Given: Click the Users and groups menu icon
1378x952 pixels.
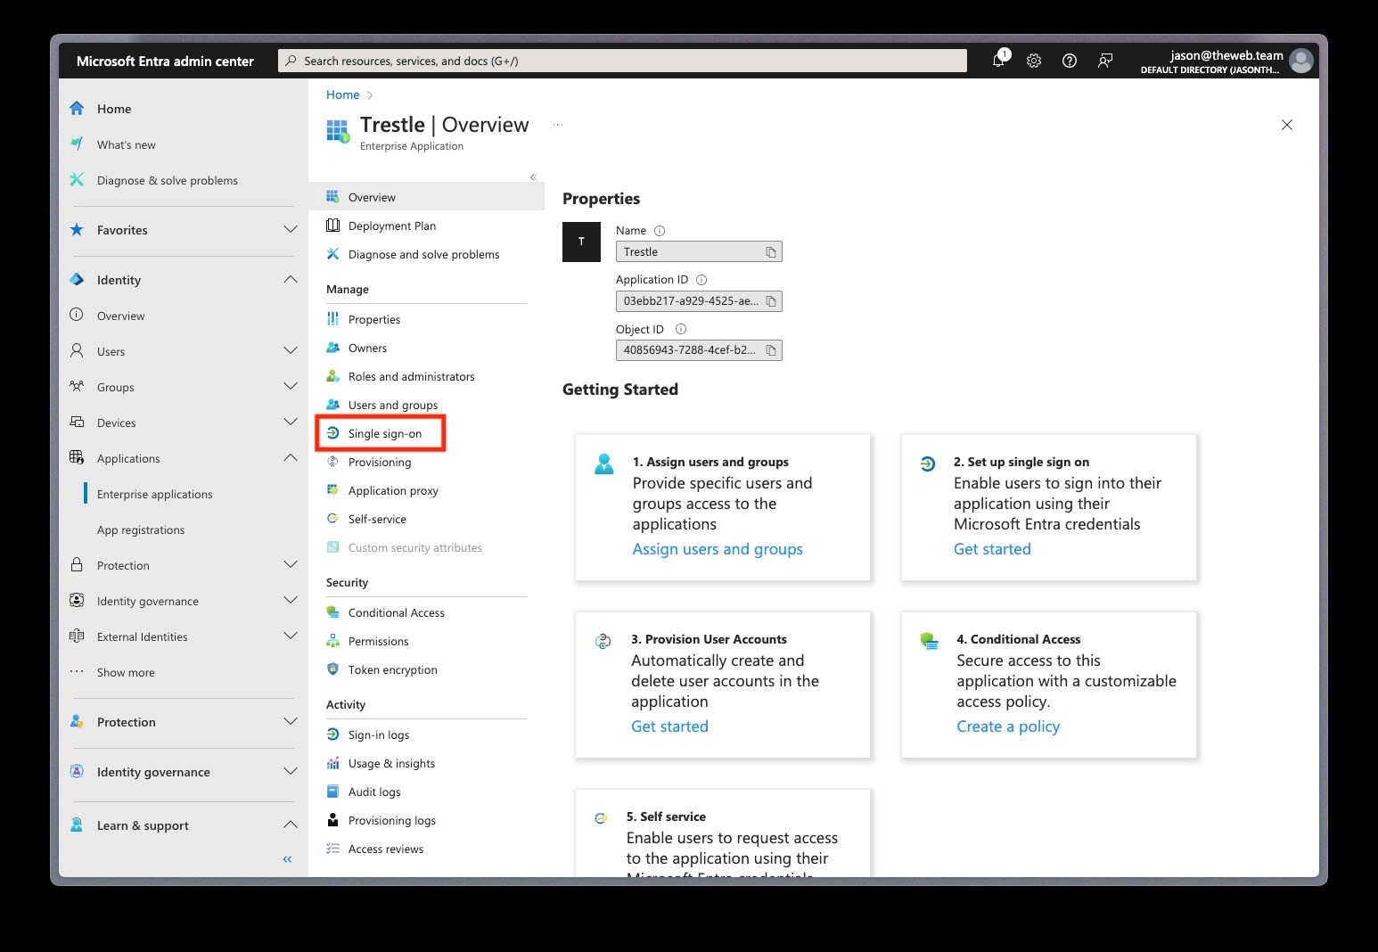Looking at the screenshot, I should click(x=332, y=405).
